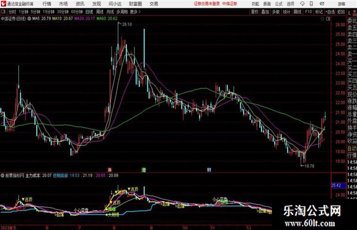Open the mail envelope icon
The height and width of the screenshot is (230, 357).
click(x=322, y=4)
